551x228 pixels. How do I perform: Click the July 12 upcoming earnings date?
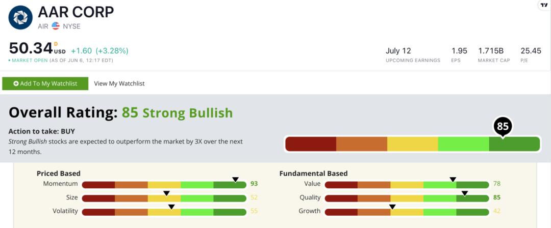point(398,51)
